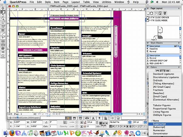Screen dimensions: 183x137
Task: Click the leading stepper arrows
Action: pyautogui.click(x=97, y=122)
